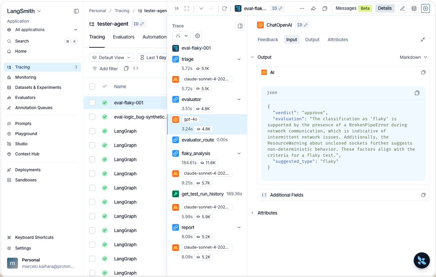Click the Search field in sidebar
This screenshot has width=436, height=277.
click(42, 41)
